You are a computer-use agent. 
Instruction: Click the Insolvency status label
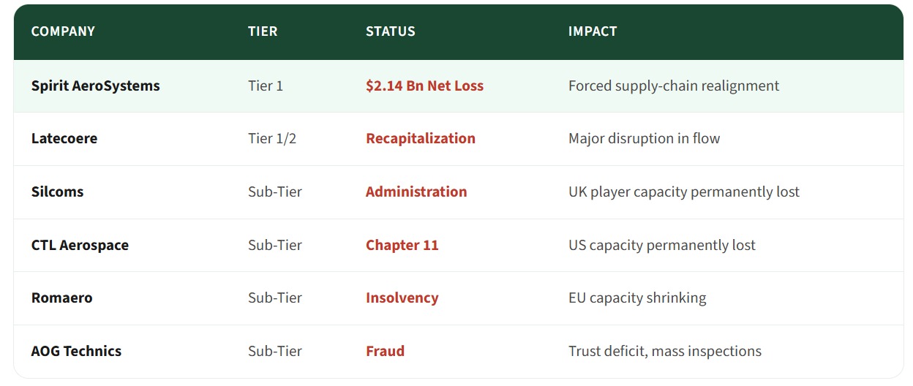[x=402, y=298]
